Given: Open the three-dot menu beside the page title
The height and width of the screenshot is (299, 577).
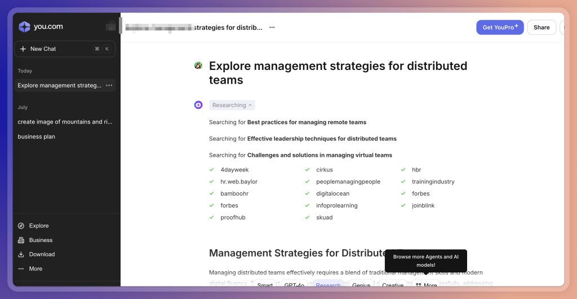Looking at the screenshot, I should coord(272,28).
